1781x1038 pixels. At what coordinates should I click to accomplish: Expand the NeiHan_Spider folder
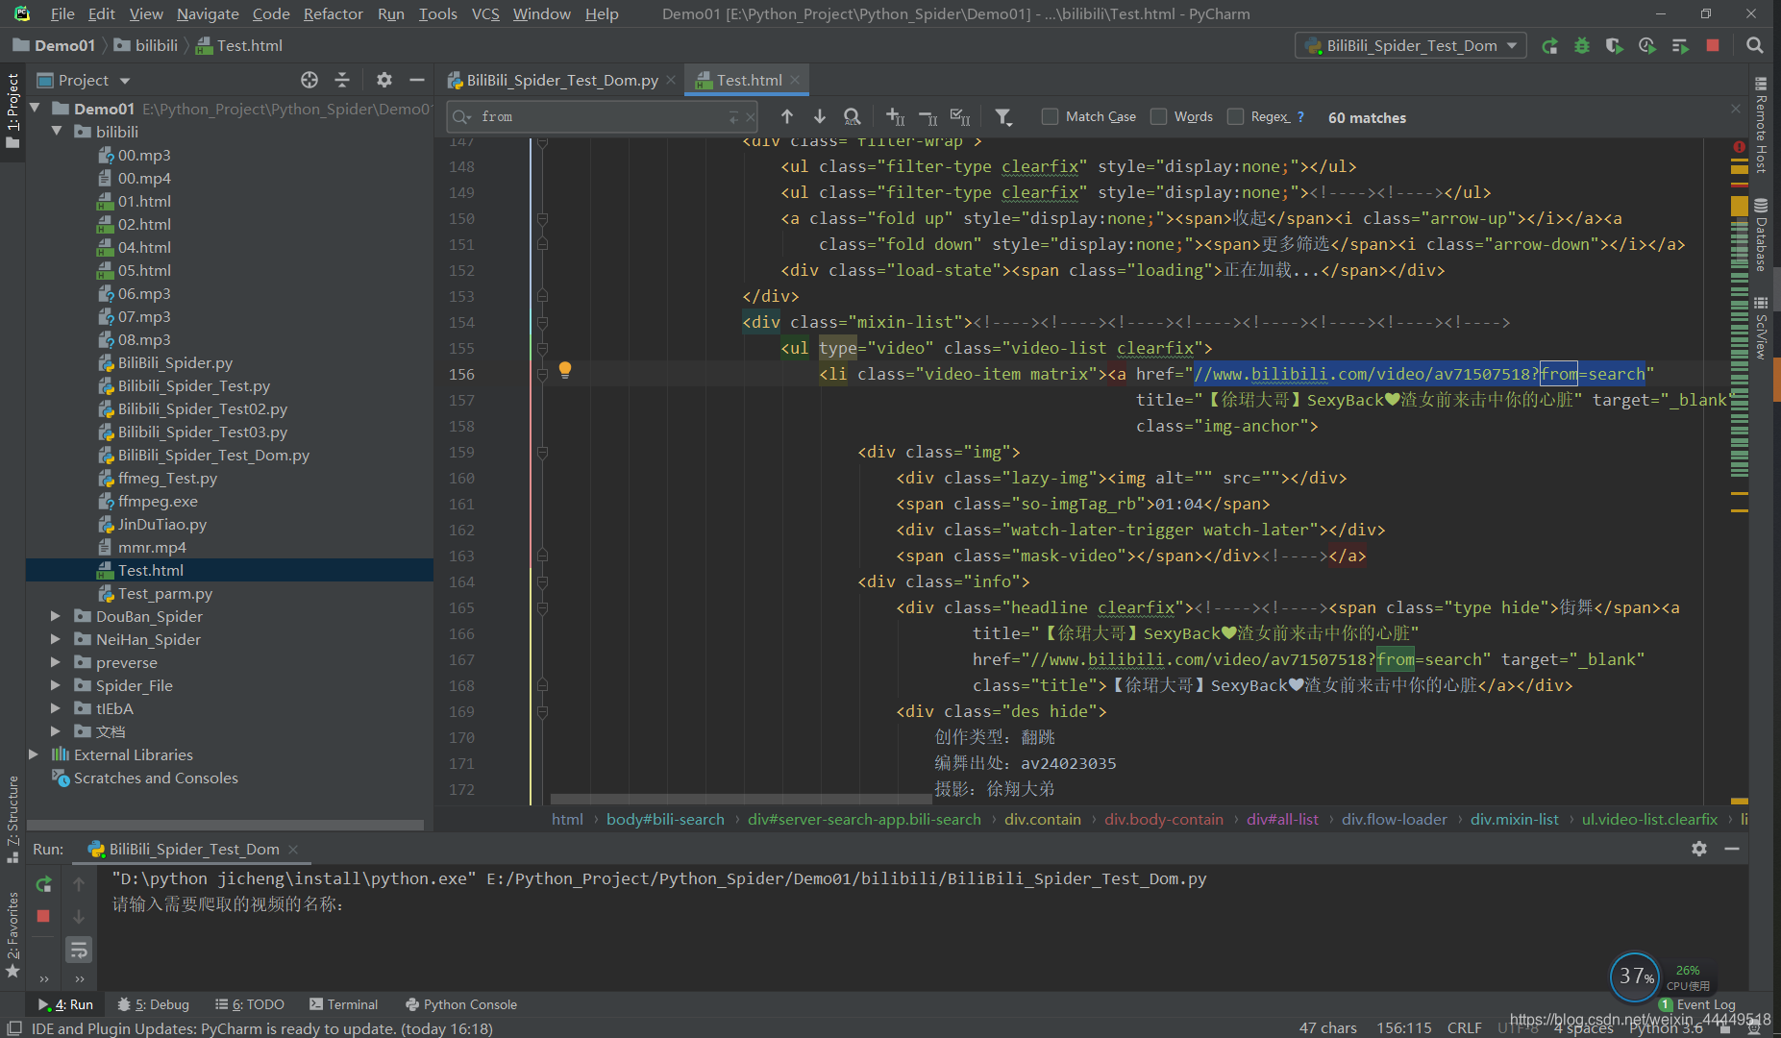coord(56,639)
